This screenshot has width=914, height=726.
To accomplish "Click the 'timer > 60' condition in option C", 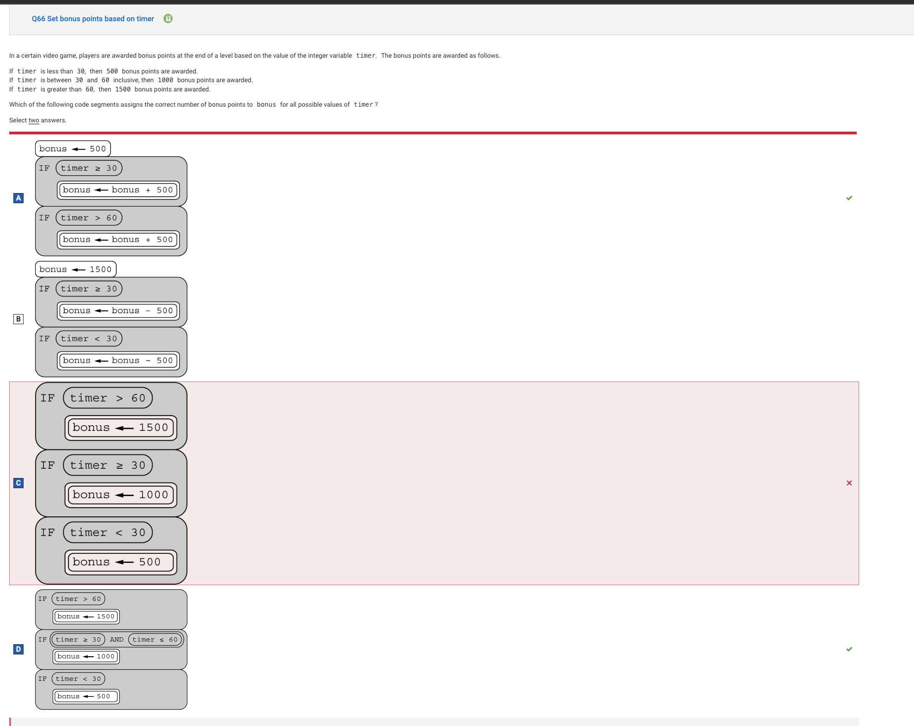I will pos(108,398).
